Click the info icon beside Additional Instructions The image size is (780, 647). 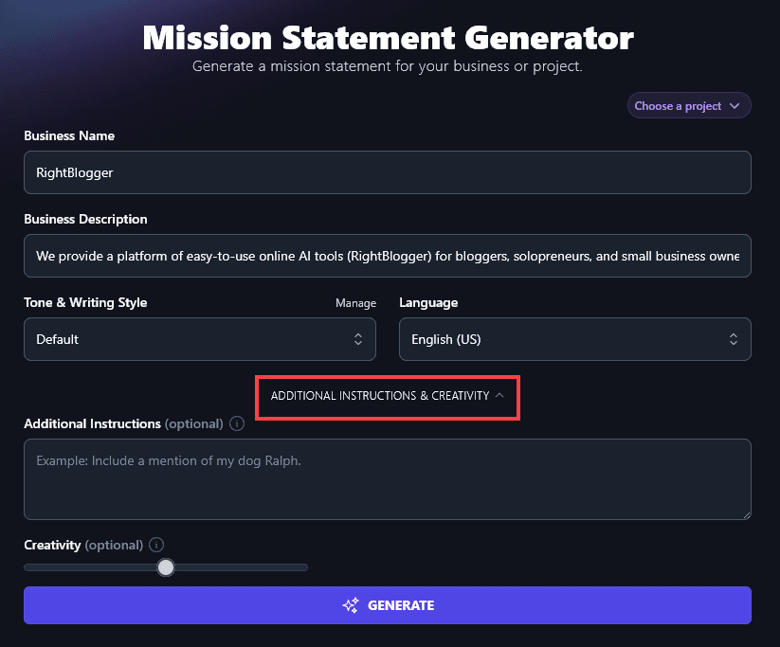236,423
